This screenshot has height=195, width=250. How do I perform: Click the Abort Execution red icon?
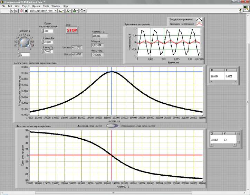point(20,11)
